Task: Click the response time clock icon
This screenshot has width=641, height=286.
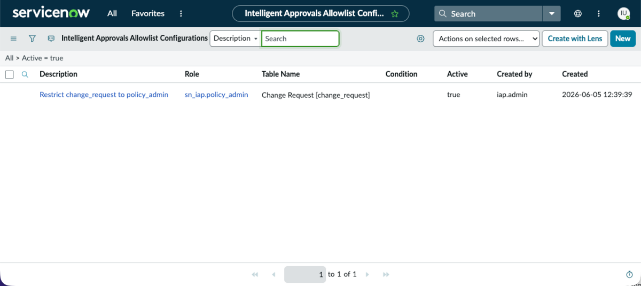Action: point(629,274)
